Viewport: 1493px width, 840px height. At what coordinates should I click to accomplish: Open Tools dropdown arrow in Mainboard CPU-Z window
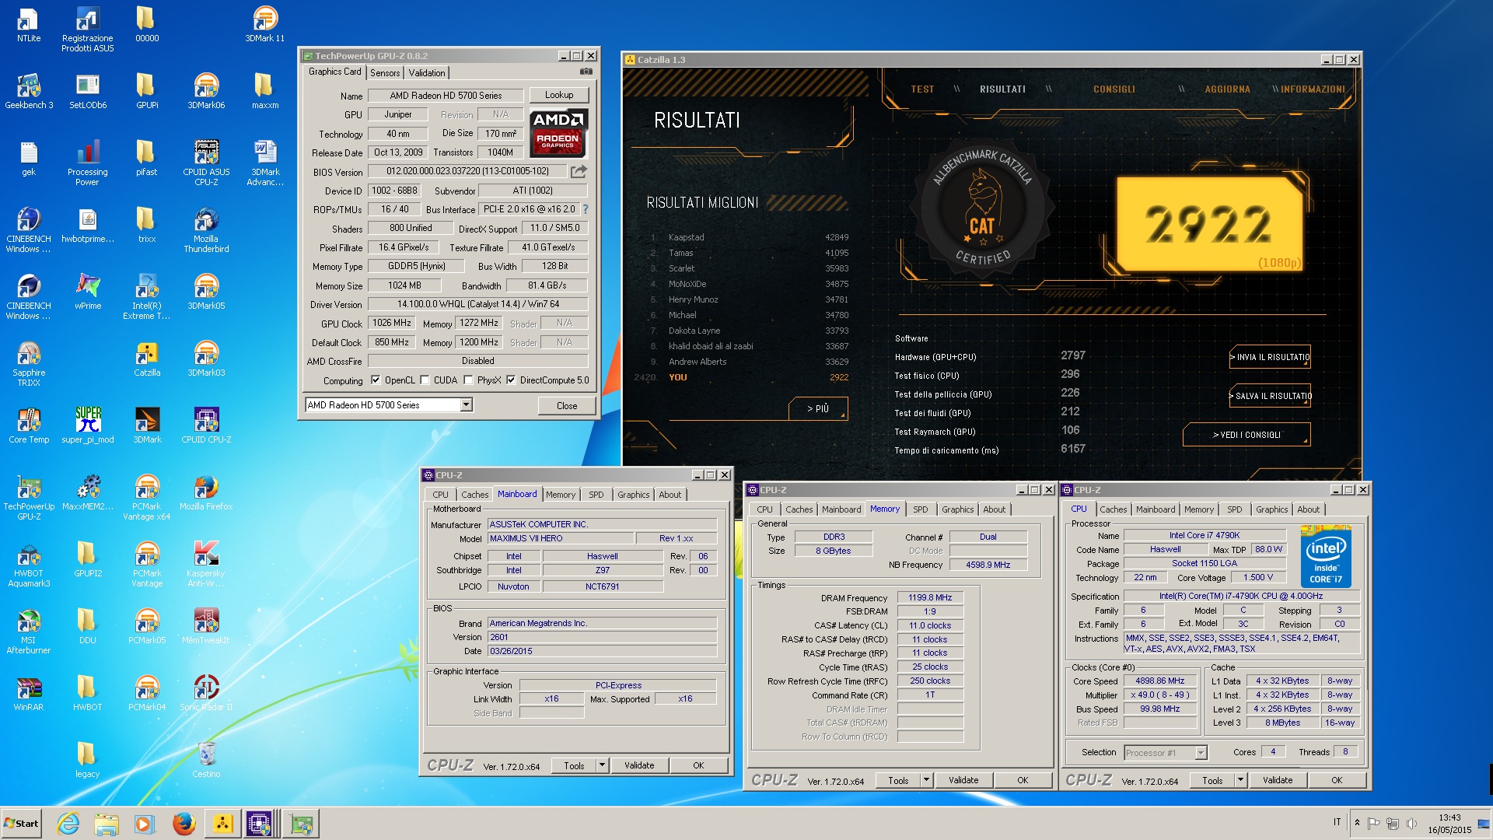tap(601, 765)
